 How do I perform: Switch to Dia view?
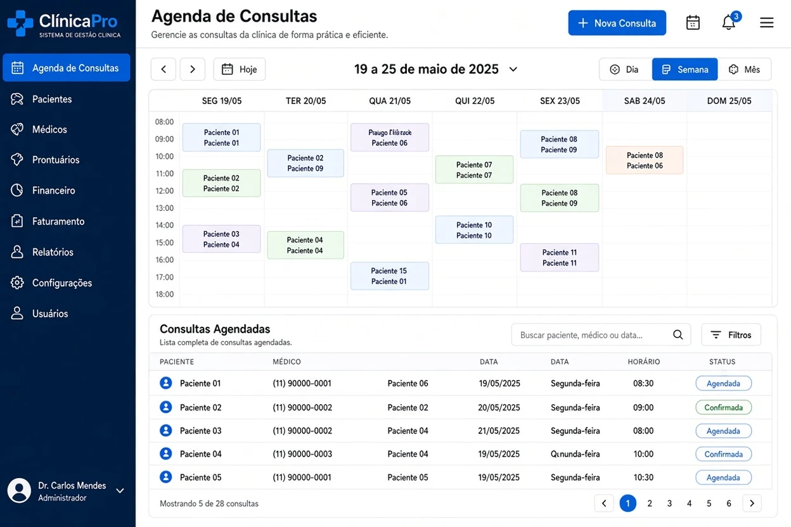(625, 70)
